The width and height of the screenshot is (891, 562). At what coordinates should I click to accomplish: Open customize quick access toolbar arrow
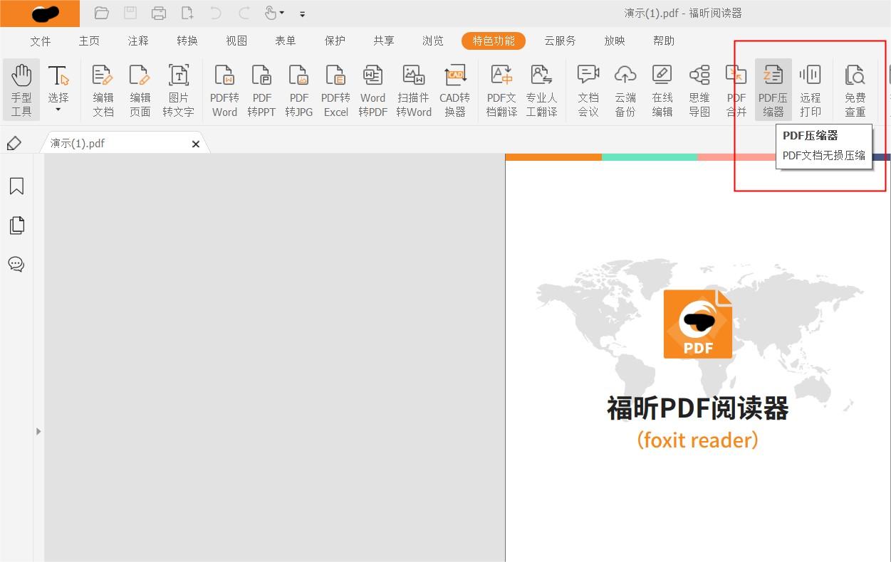[x=303, y=14]
